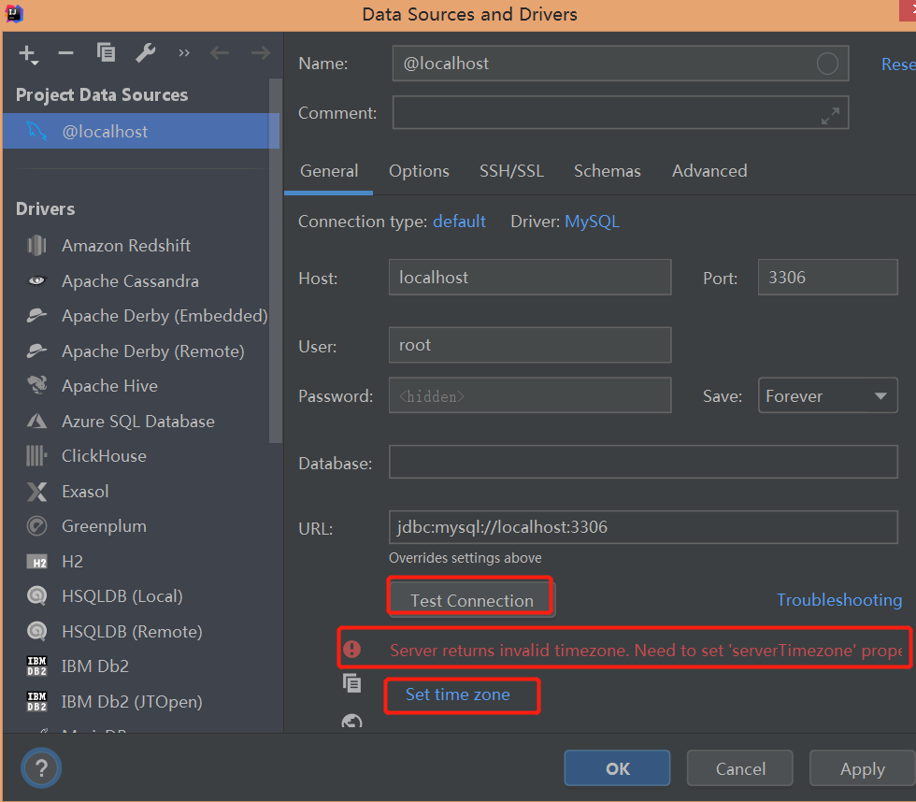This screenshot has width=916, height=802.
Task: Open the Save password dropdown
Action: click(x=827, y=396)
